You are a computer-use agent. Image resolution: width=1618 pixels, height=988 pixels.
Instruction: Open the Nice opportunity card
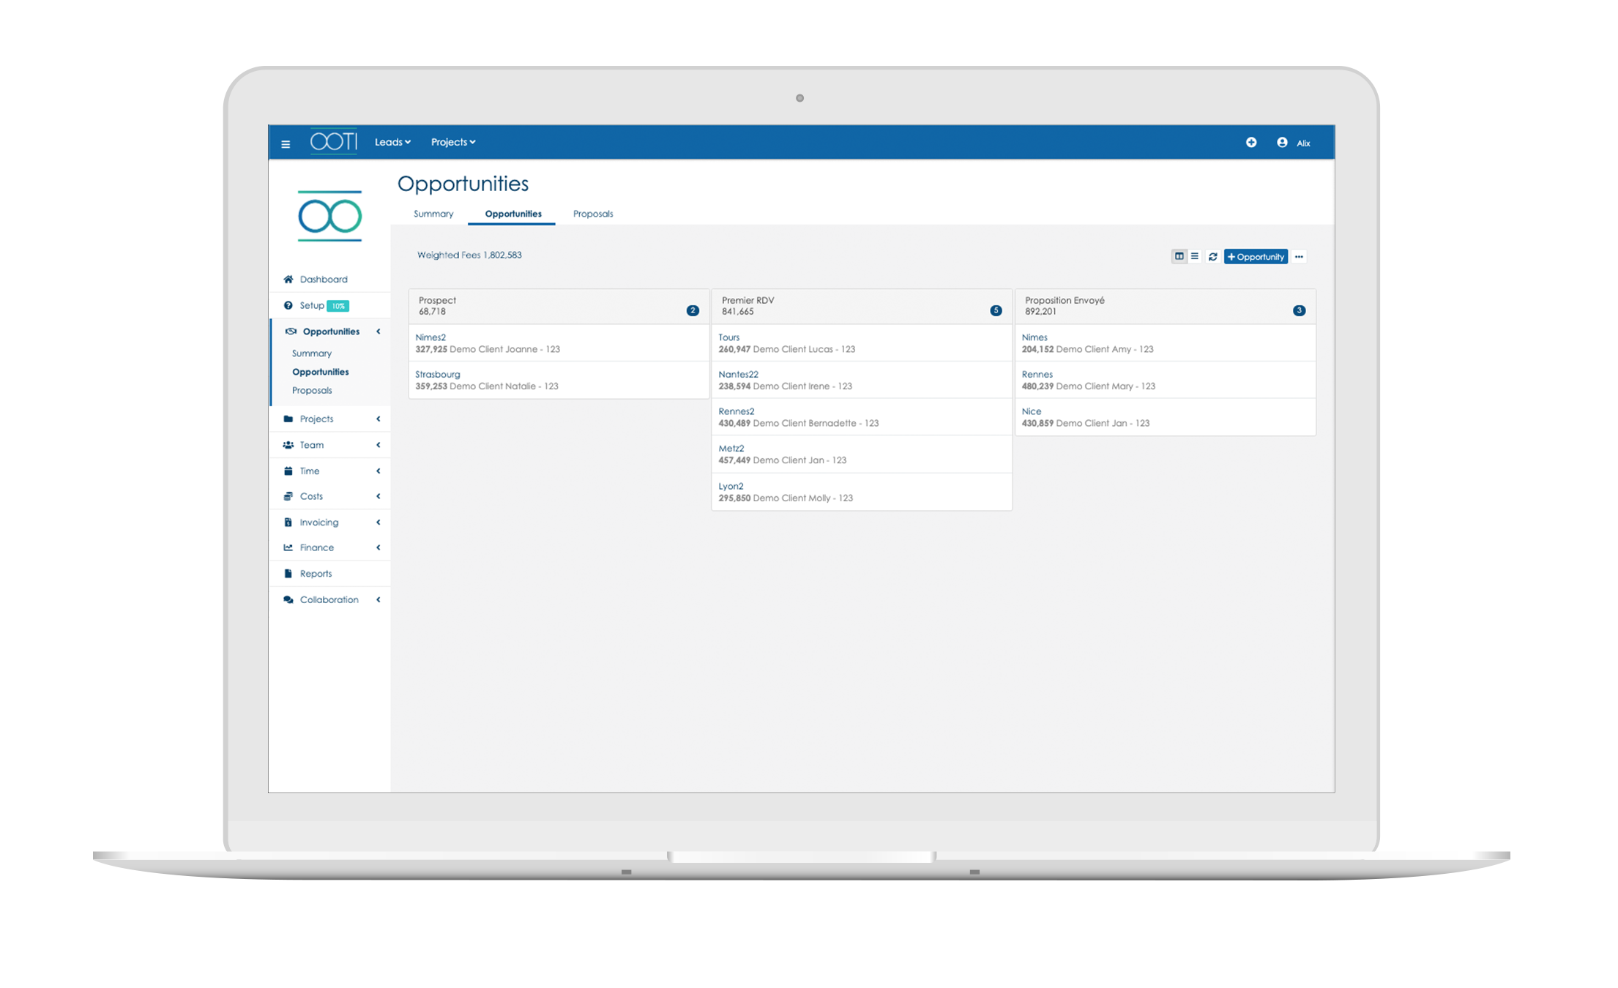(x=1165, y=417)
